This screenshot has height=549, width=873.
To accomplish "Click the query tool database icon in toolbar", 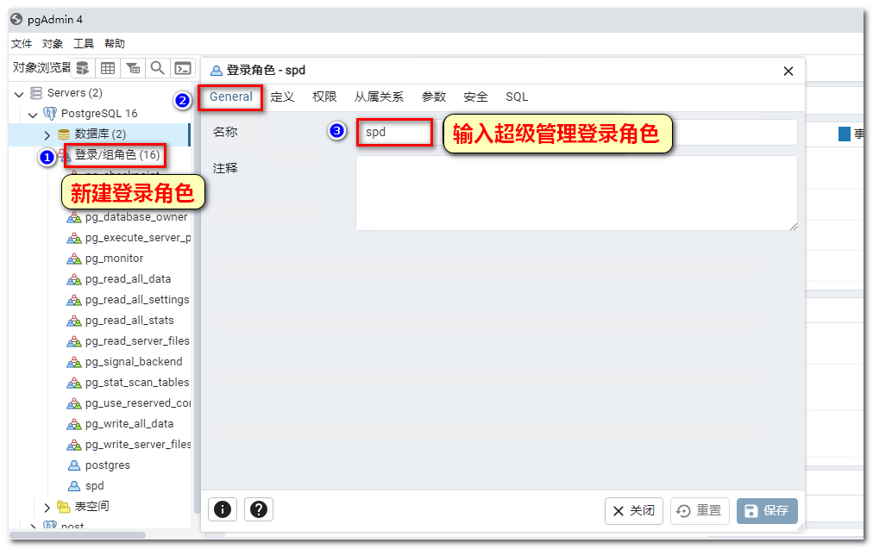I will [x=83, y=68].
